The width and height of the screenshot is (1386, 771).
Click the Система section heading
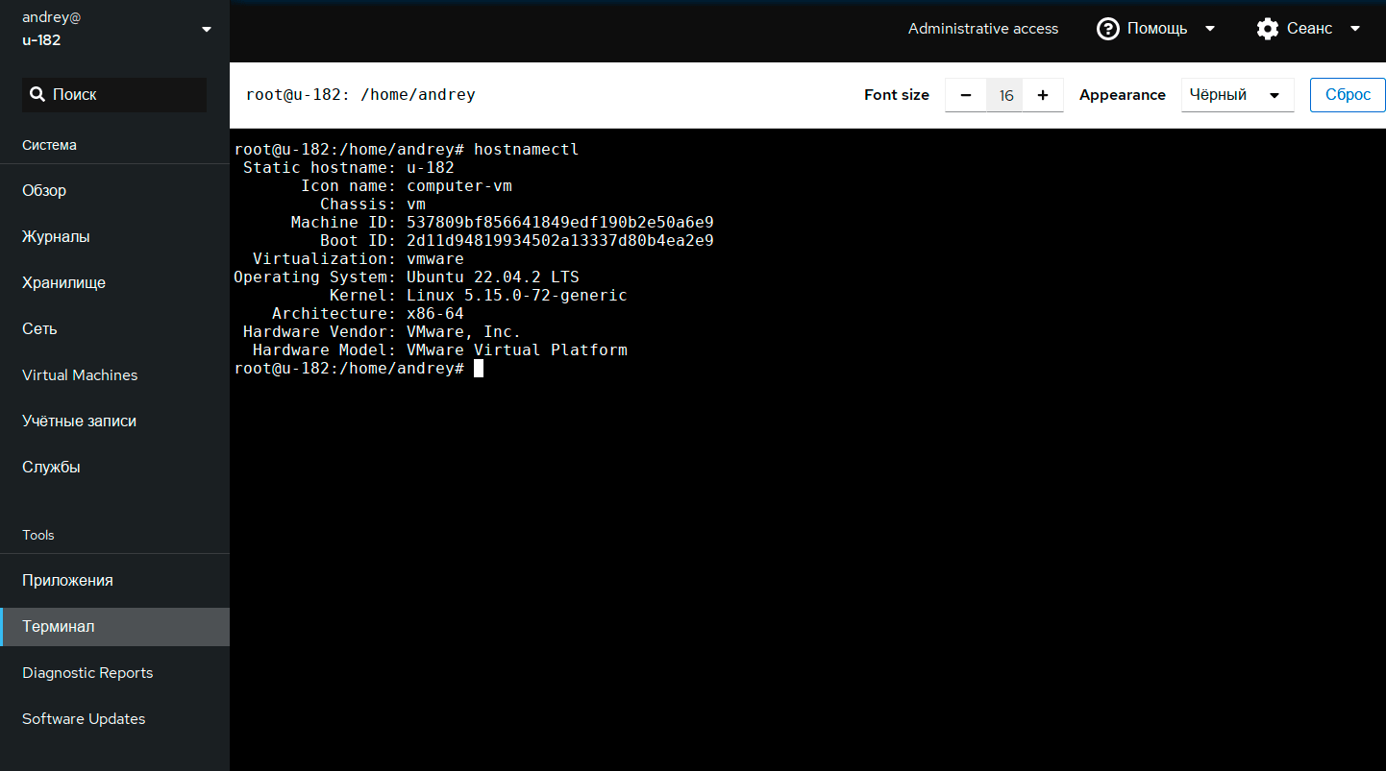49,145
